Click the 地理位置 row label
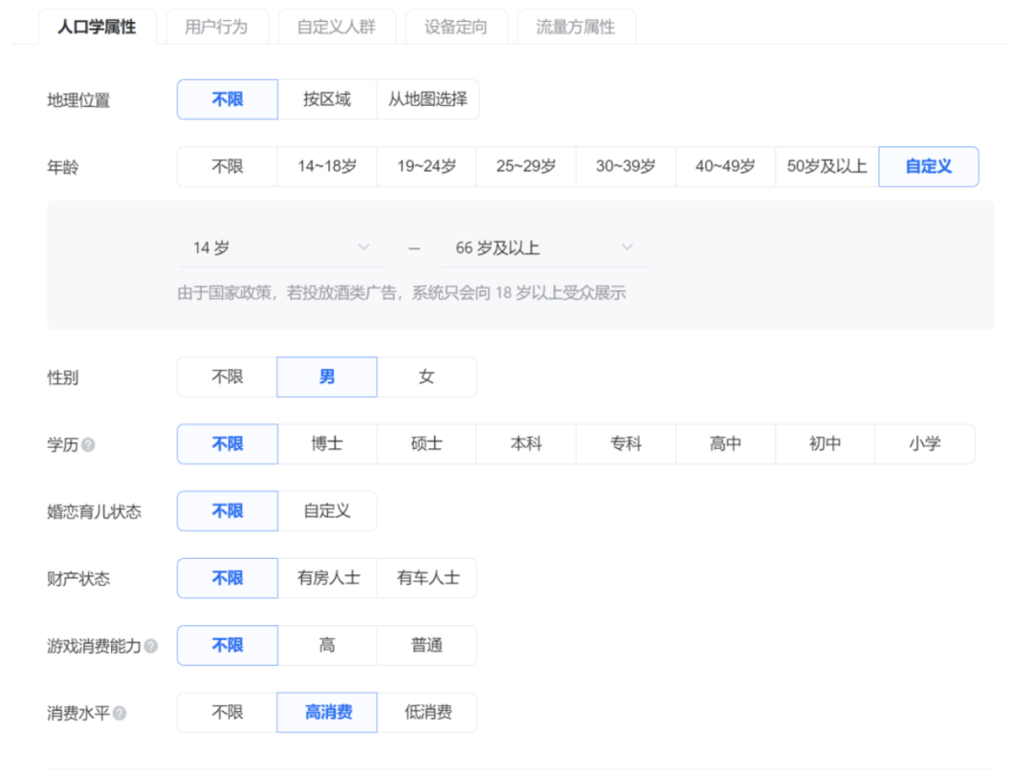 78,100
